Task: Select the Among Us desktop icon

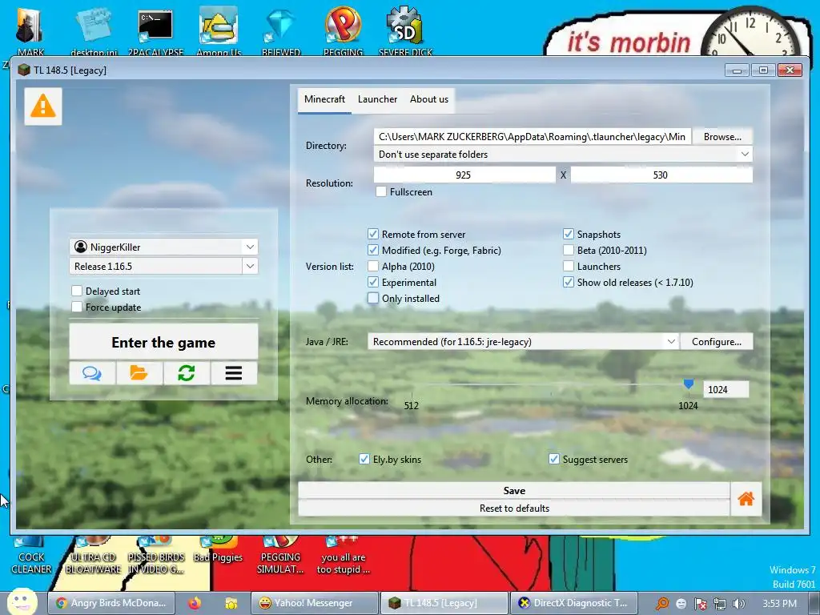Action: [219, 30]
